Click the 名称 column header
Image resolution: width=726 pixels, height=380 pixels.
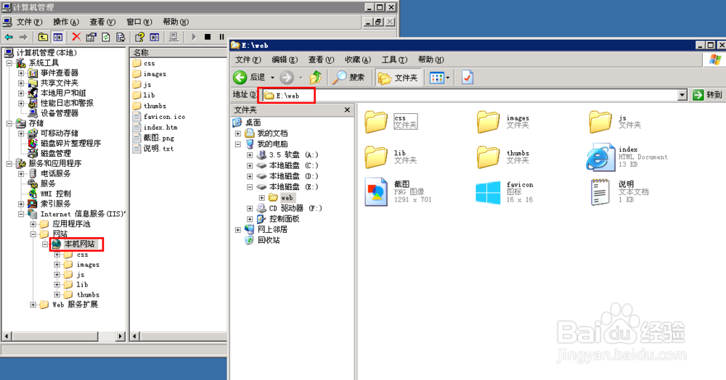tap(179, 53)
